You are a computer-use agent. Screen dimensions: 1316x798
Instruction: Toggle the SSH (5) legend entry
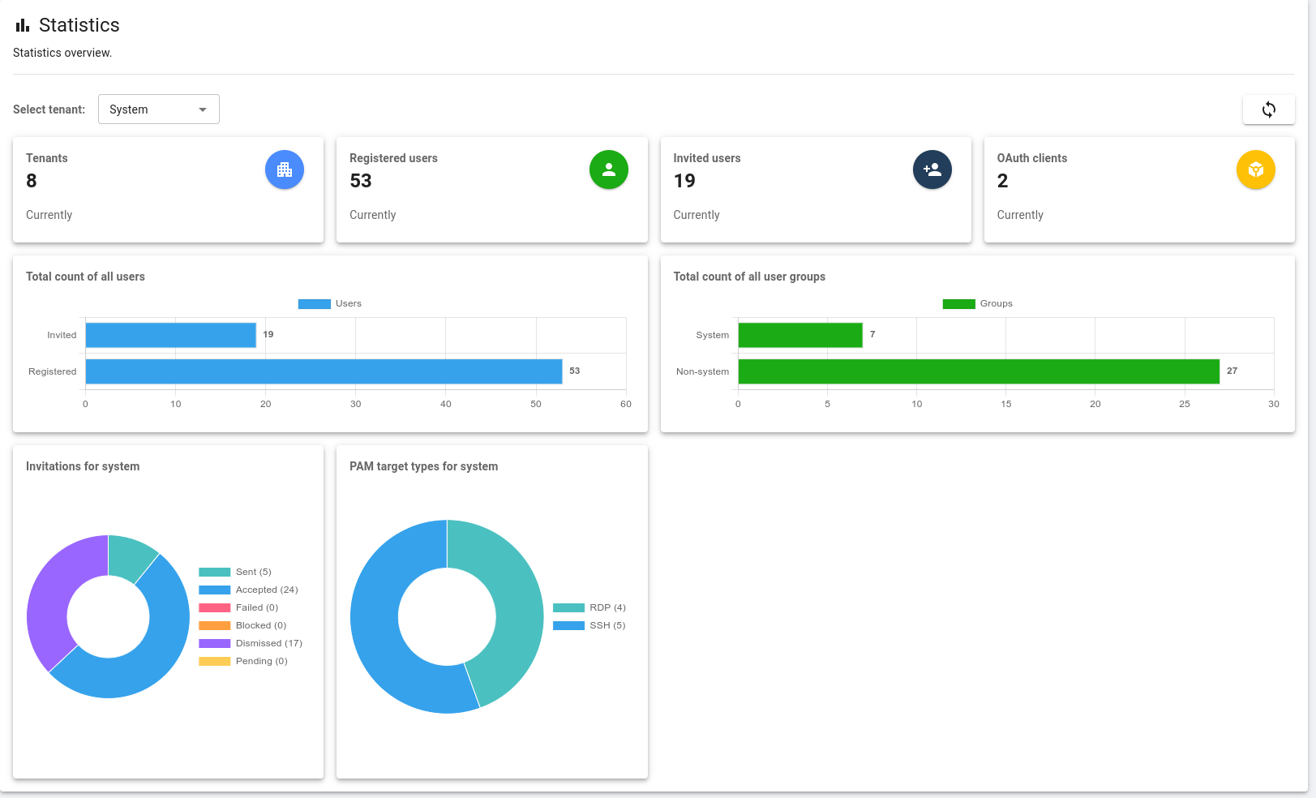pyautogui.click(x=589, y=626)
